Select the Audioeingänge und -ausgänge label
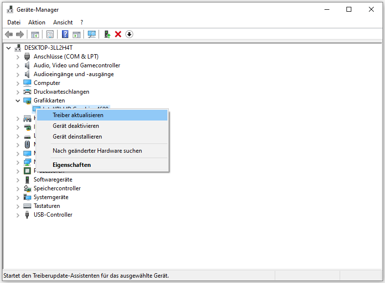 click(74, 74)
